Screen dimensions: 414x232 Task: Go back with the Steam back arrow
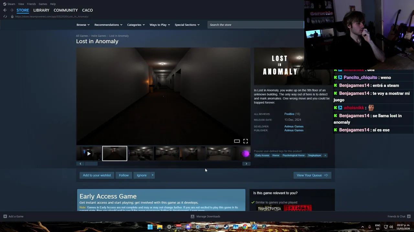5,10
